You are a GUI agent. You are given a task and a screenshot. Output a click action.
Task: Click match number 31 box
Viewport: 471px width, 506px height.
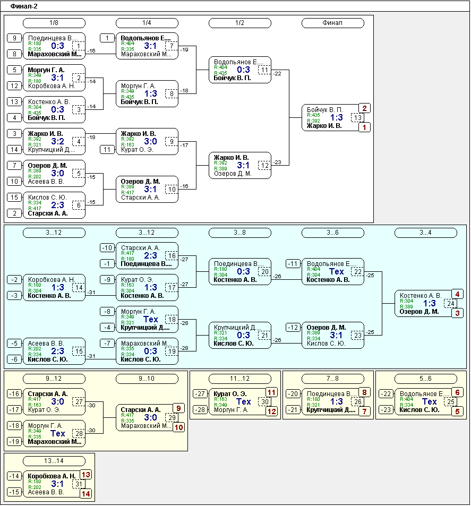(79, 484)
